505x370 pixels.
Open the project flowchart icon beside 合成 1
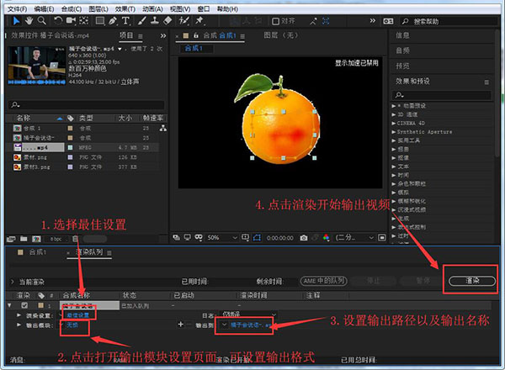pyautogui.click(x=163, y=128)
